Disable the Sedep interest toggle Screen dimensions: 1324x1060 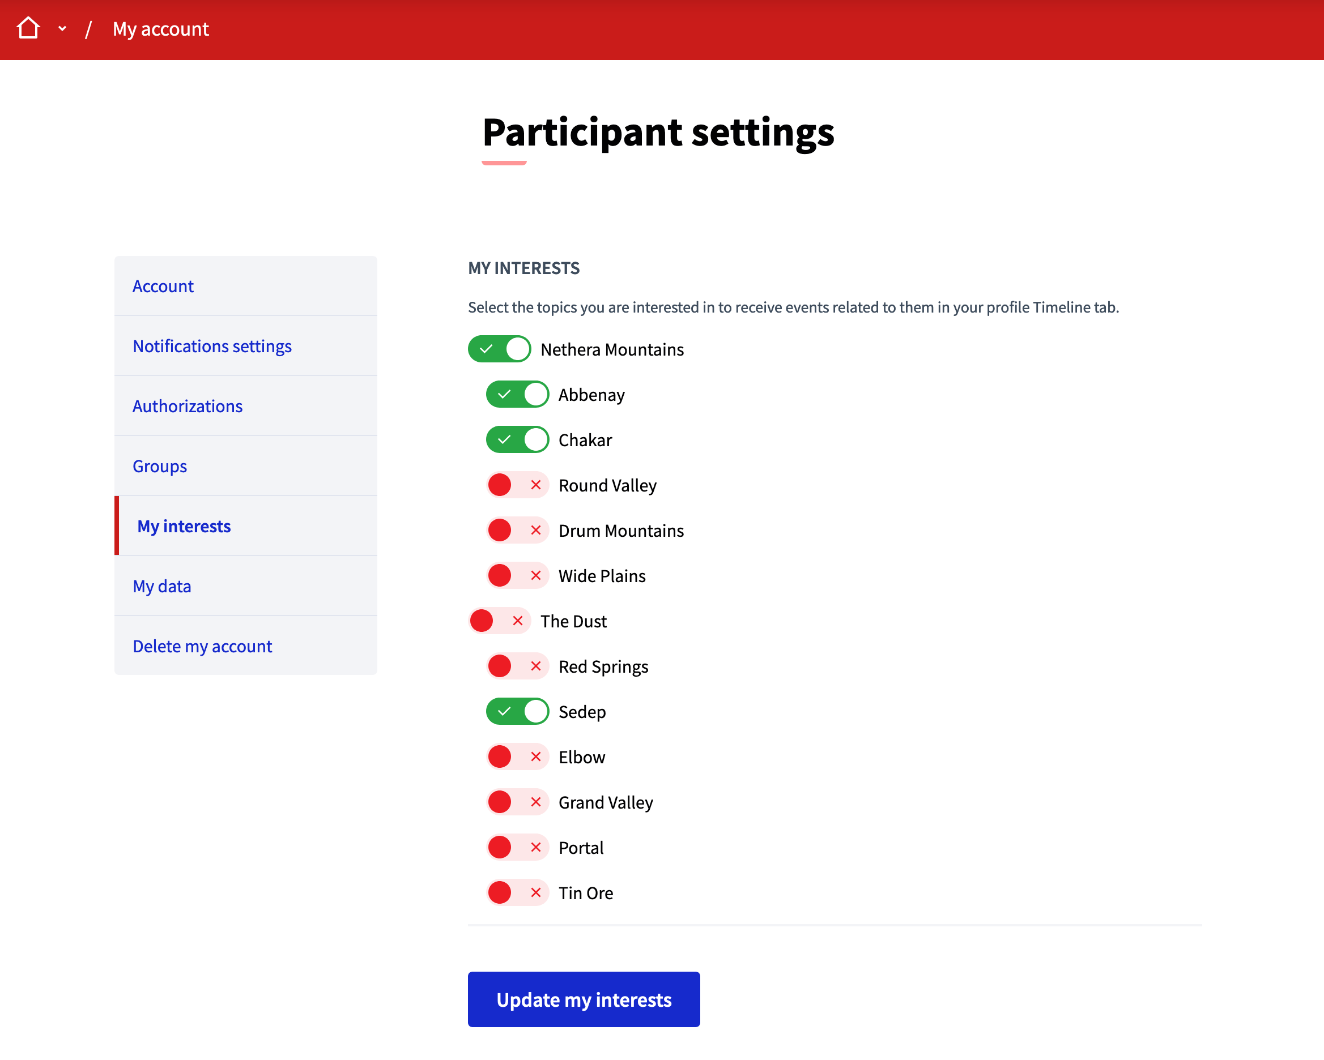coord(517,712)
